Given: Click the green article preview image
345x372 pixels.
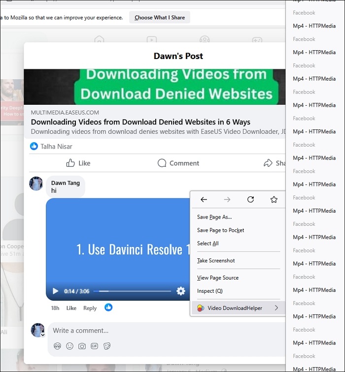Looking at the screenshot, I should (x=154, y=87).
